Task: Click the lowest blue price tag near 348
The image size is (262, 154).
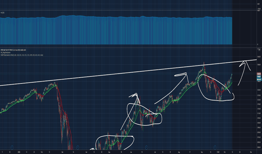Action: pos(259,80)
